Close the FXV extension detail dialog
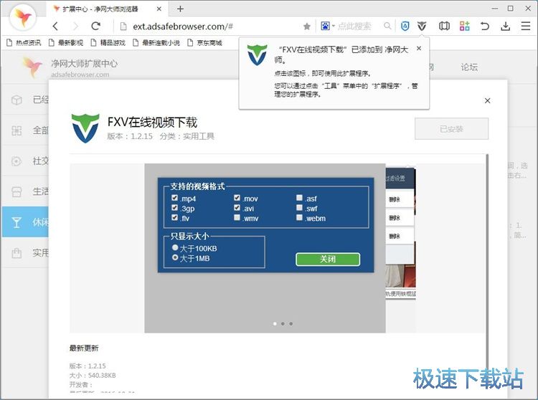Screen dimensions: 538x400 (487, 100)
